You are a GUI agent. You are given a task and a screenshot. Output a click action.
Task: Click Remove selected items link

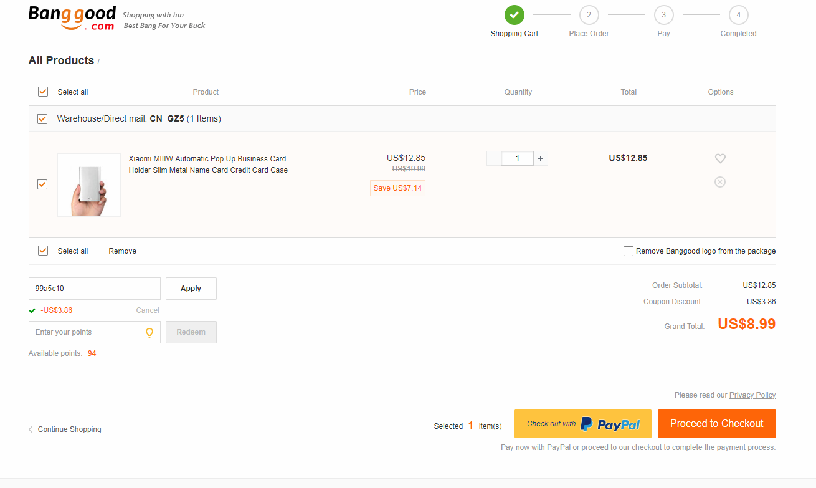(123, 251)
